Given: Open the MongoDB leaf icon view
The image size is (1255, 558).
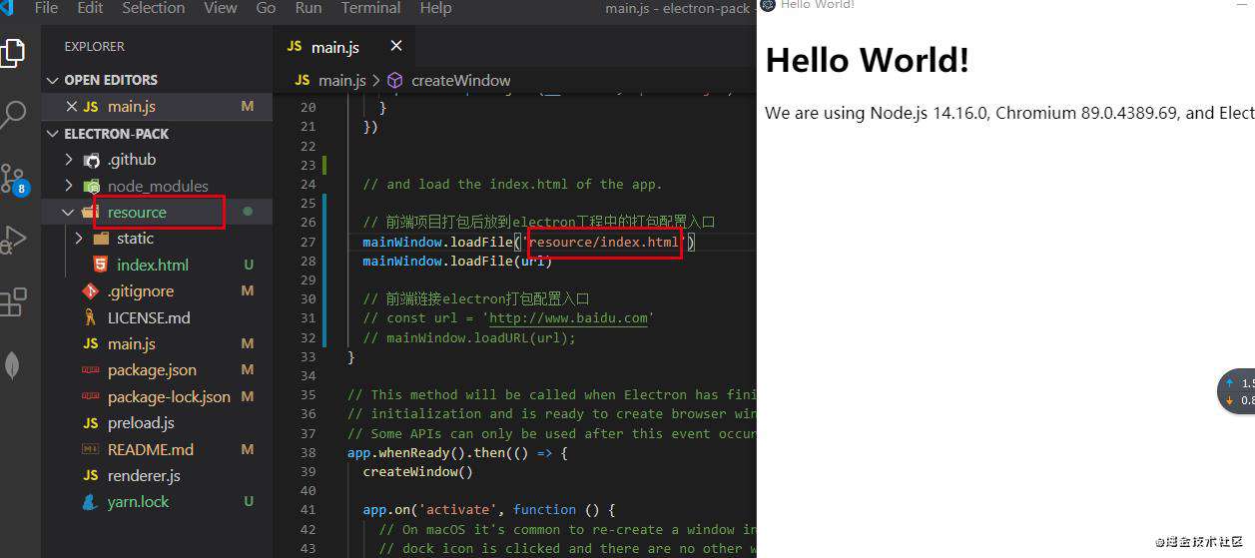Looking at the screenshot, I should pos(12,365).
